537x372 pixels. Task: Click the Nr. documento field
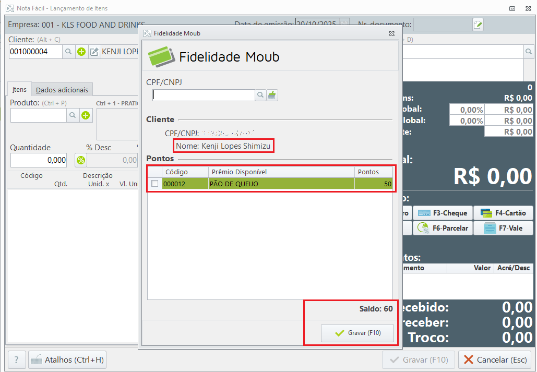443,25
